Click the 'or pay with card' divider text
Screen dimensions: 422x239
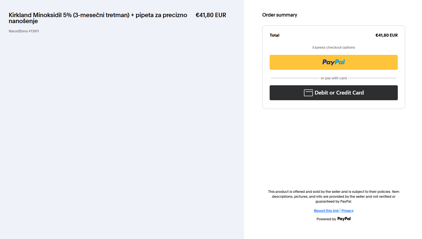[x=334, y=78]
